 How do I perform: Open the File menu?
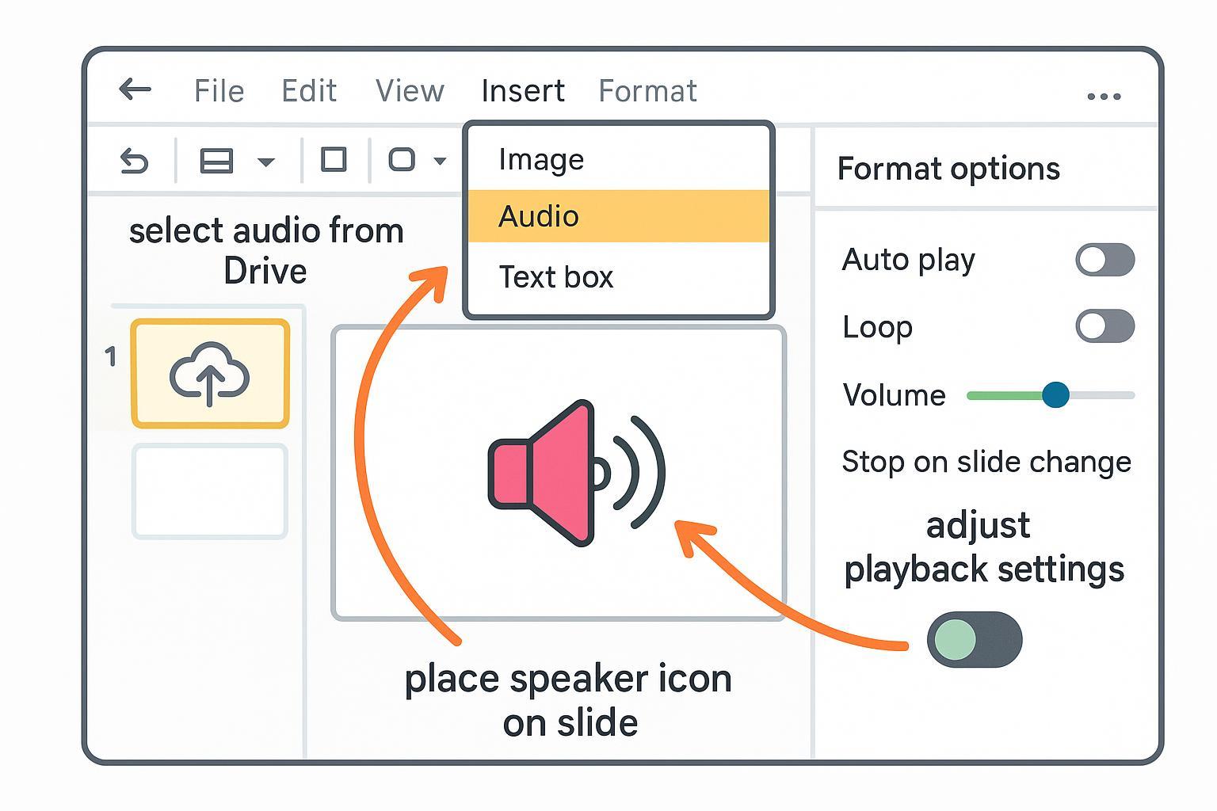219,91
